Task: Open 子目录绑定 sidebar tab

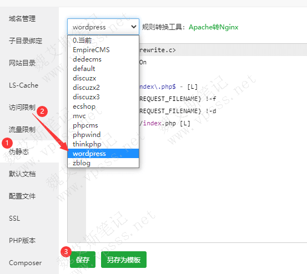Action: coord(29,40)
